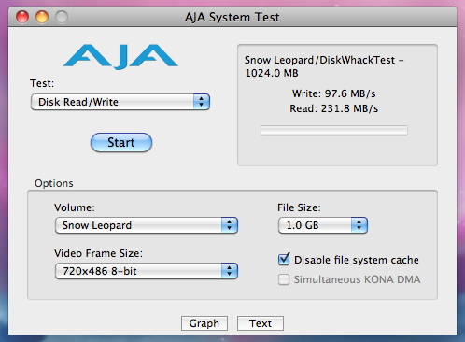Close the AJA System Test window
Image resolution: width=465 pixels, height=342 pixels.
[x=22, y=17]
